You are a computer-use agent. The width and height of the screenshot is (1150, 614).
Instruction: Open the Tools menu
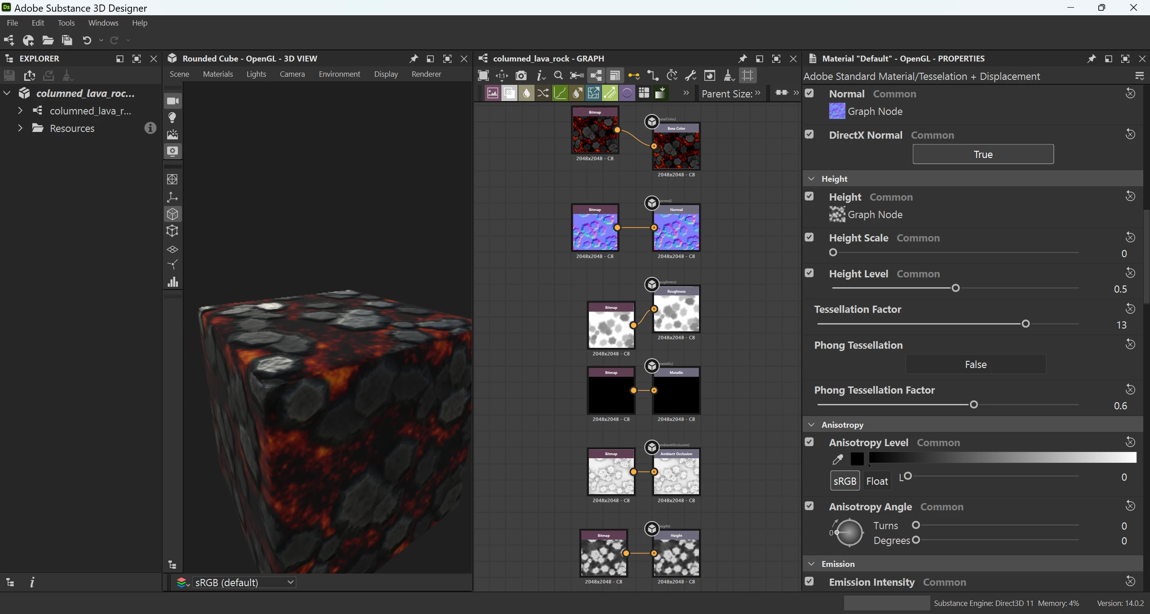[x=66, y=23]
